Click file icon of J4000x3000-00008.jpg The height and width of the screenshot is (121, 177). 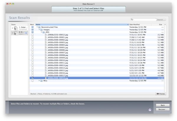46,55
